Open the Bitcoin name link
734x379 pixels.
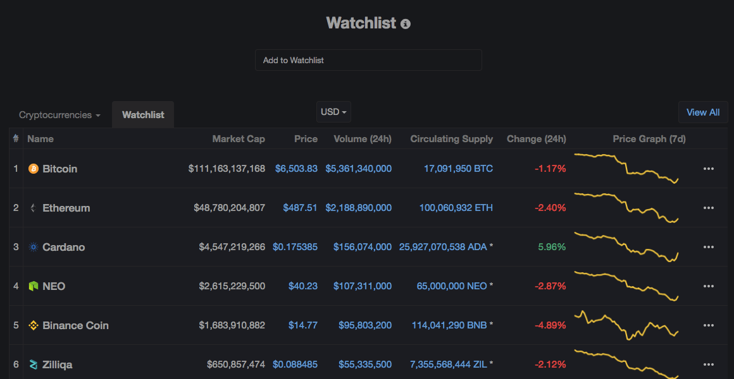click(x=60, y=169)
